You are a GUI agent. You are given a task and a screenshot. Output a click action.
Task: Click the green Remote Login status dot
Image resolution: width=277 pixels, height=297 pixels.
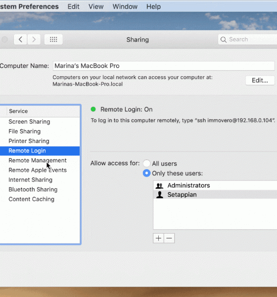tap(93, 109)
